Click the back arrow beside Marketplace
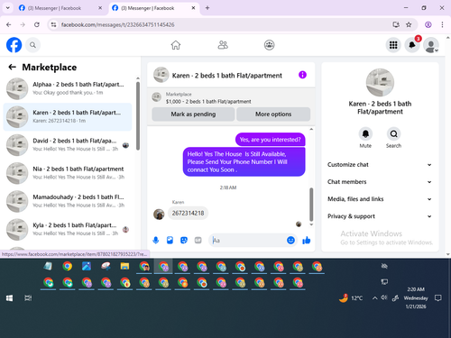The width and height of the screenshot is (451, 338). 12,67
